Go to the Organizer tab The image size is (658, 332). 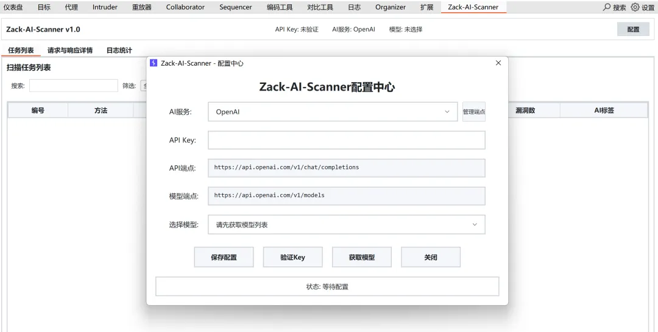click(x=391, y=7)
